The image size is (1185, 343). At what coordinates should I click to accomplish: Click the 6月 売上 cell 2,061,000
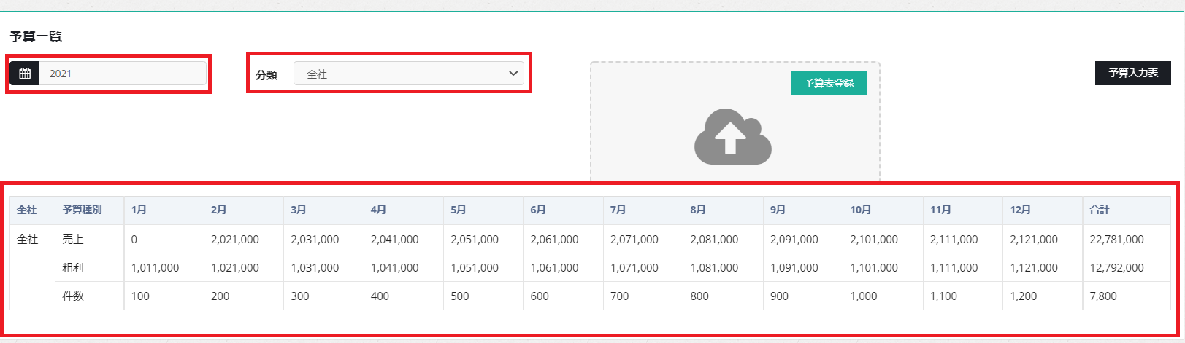(554, 239)
